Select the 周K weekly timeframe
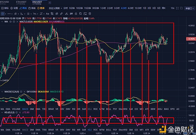 [164, 8]
